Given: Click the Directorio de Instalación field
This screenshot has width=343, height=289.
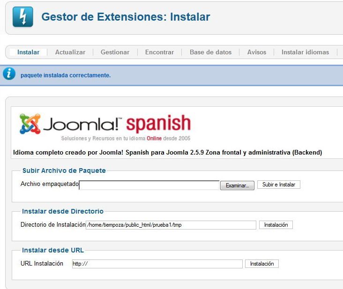Looking at the screenshot, I should (171, 225).
